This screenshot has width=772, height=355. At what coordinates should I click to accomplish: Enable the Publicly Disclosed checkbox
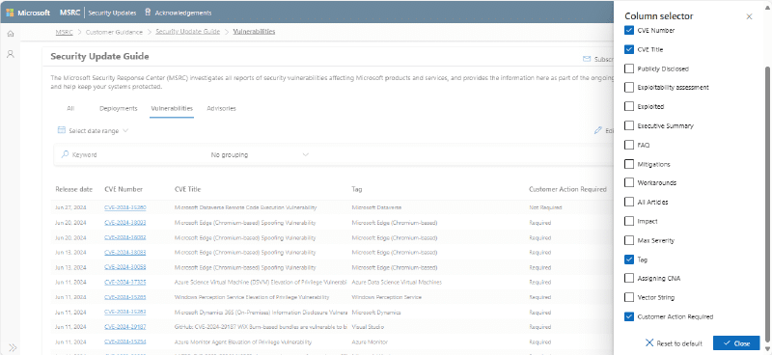click(x=629, y=68)
